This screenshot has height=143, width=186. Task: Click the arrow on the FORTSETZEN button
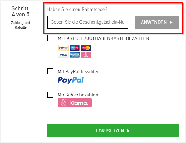tap(129, 131)
